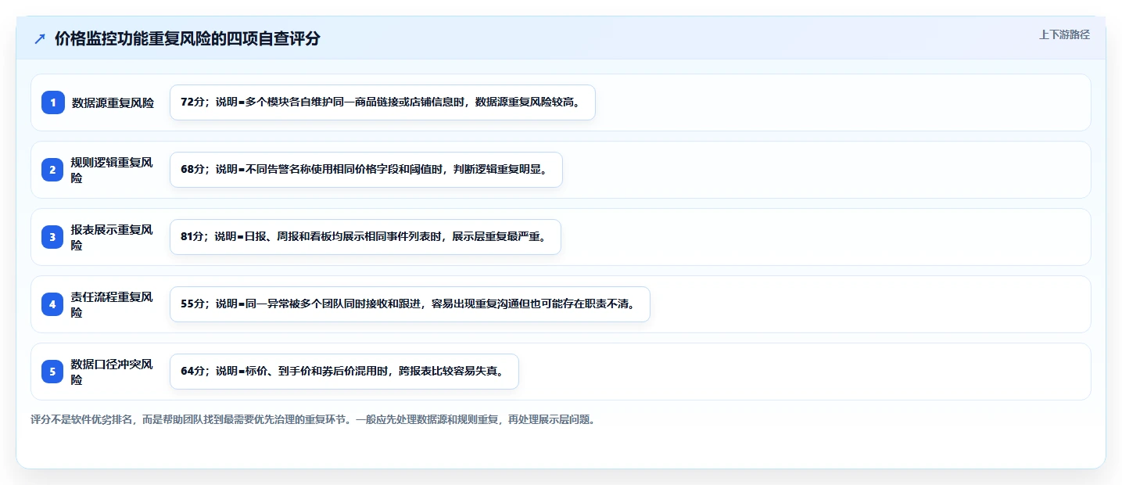Click the 55分 score description box
The height and width of the screenshot is (485, 1122).
pyautogui.click(x=410, y=304)
